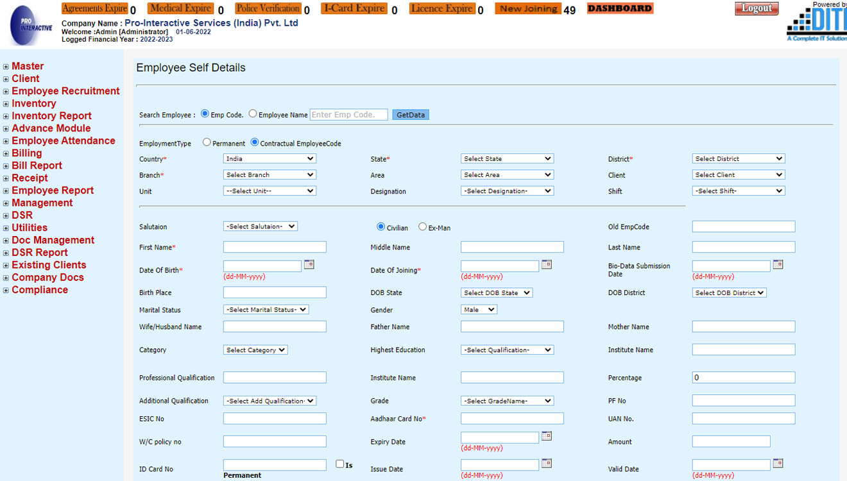Click the GetData button
This screenshot has width=847, height=481.
tap(411, 115)
